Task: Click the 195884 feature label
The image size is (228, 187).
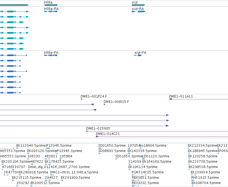Action: [66, 156]
